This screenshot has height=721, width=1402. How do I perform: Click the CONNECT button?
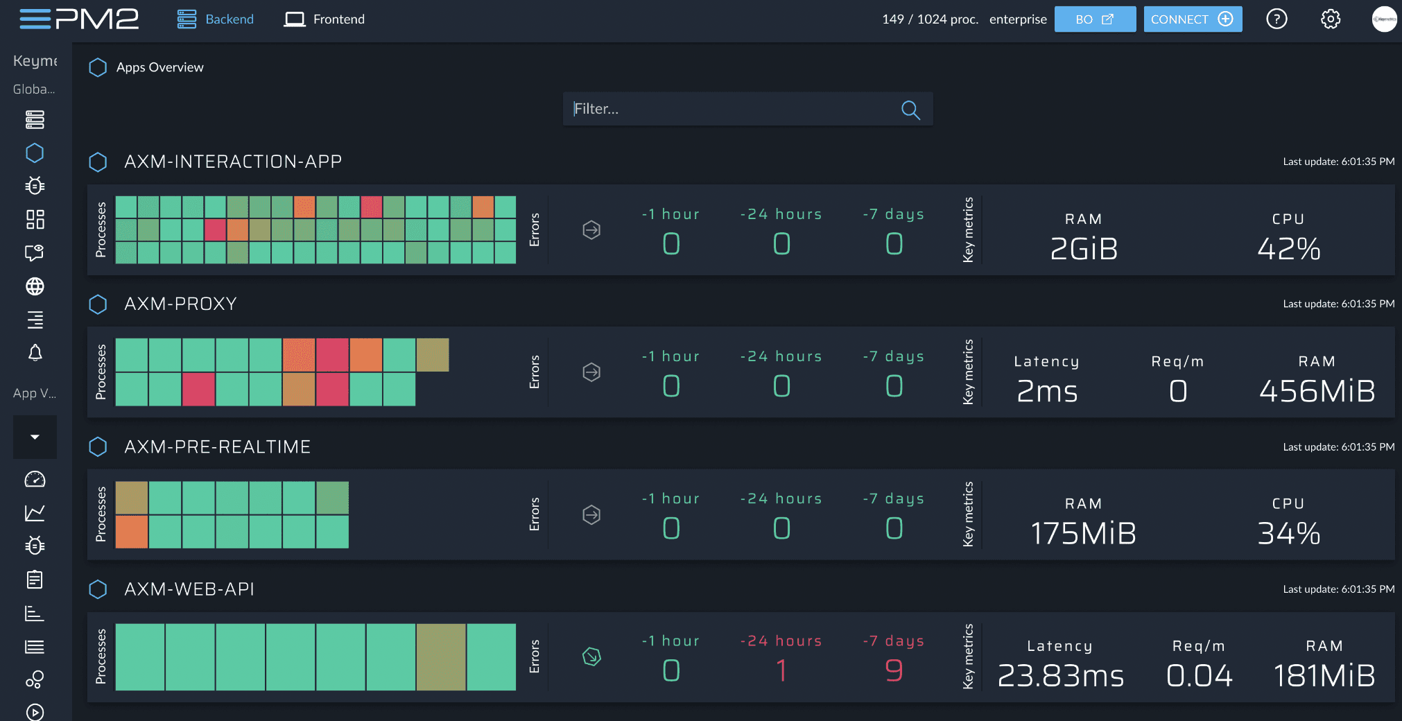point(1193,19)
